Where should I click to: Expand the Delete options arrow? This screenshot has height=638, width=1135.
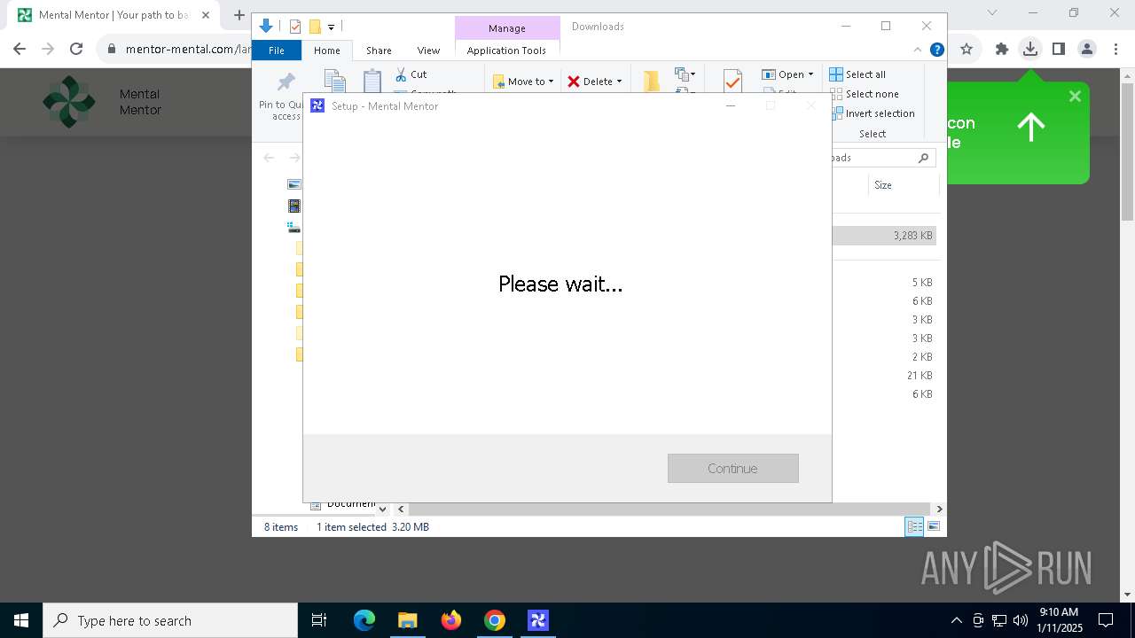tap(619, 82)
